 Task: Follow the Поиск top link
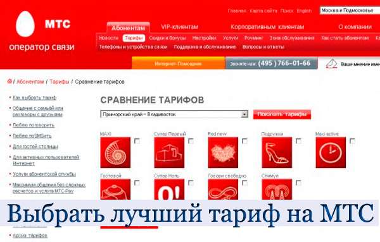point(287,11)
